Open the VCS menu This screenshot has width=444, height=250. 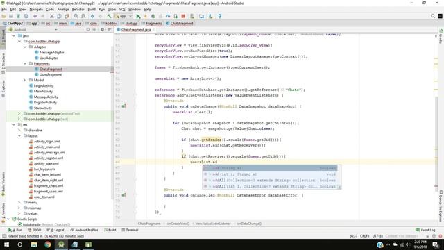coord(122,9)
